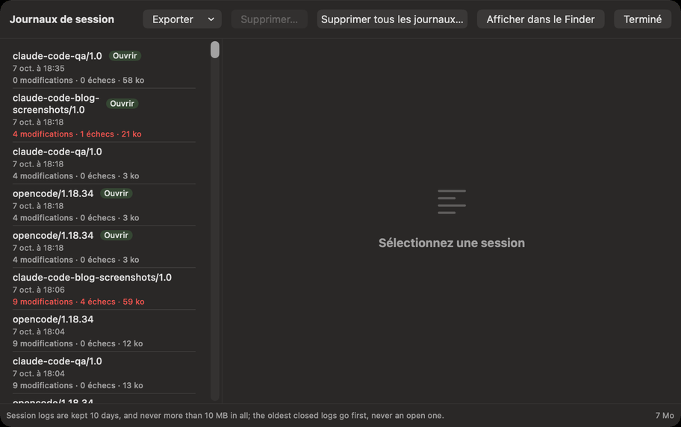681x427 pixels.
Task: Click the placeholder lines icon in empty pane
Action: coord(452,202)
